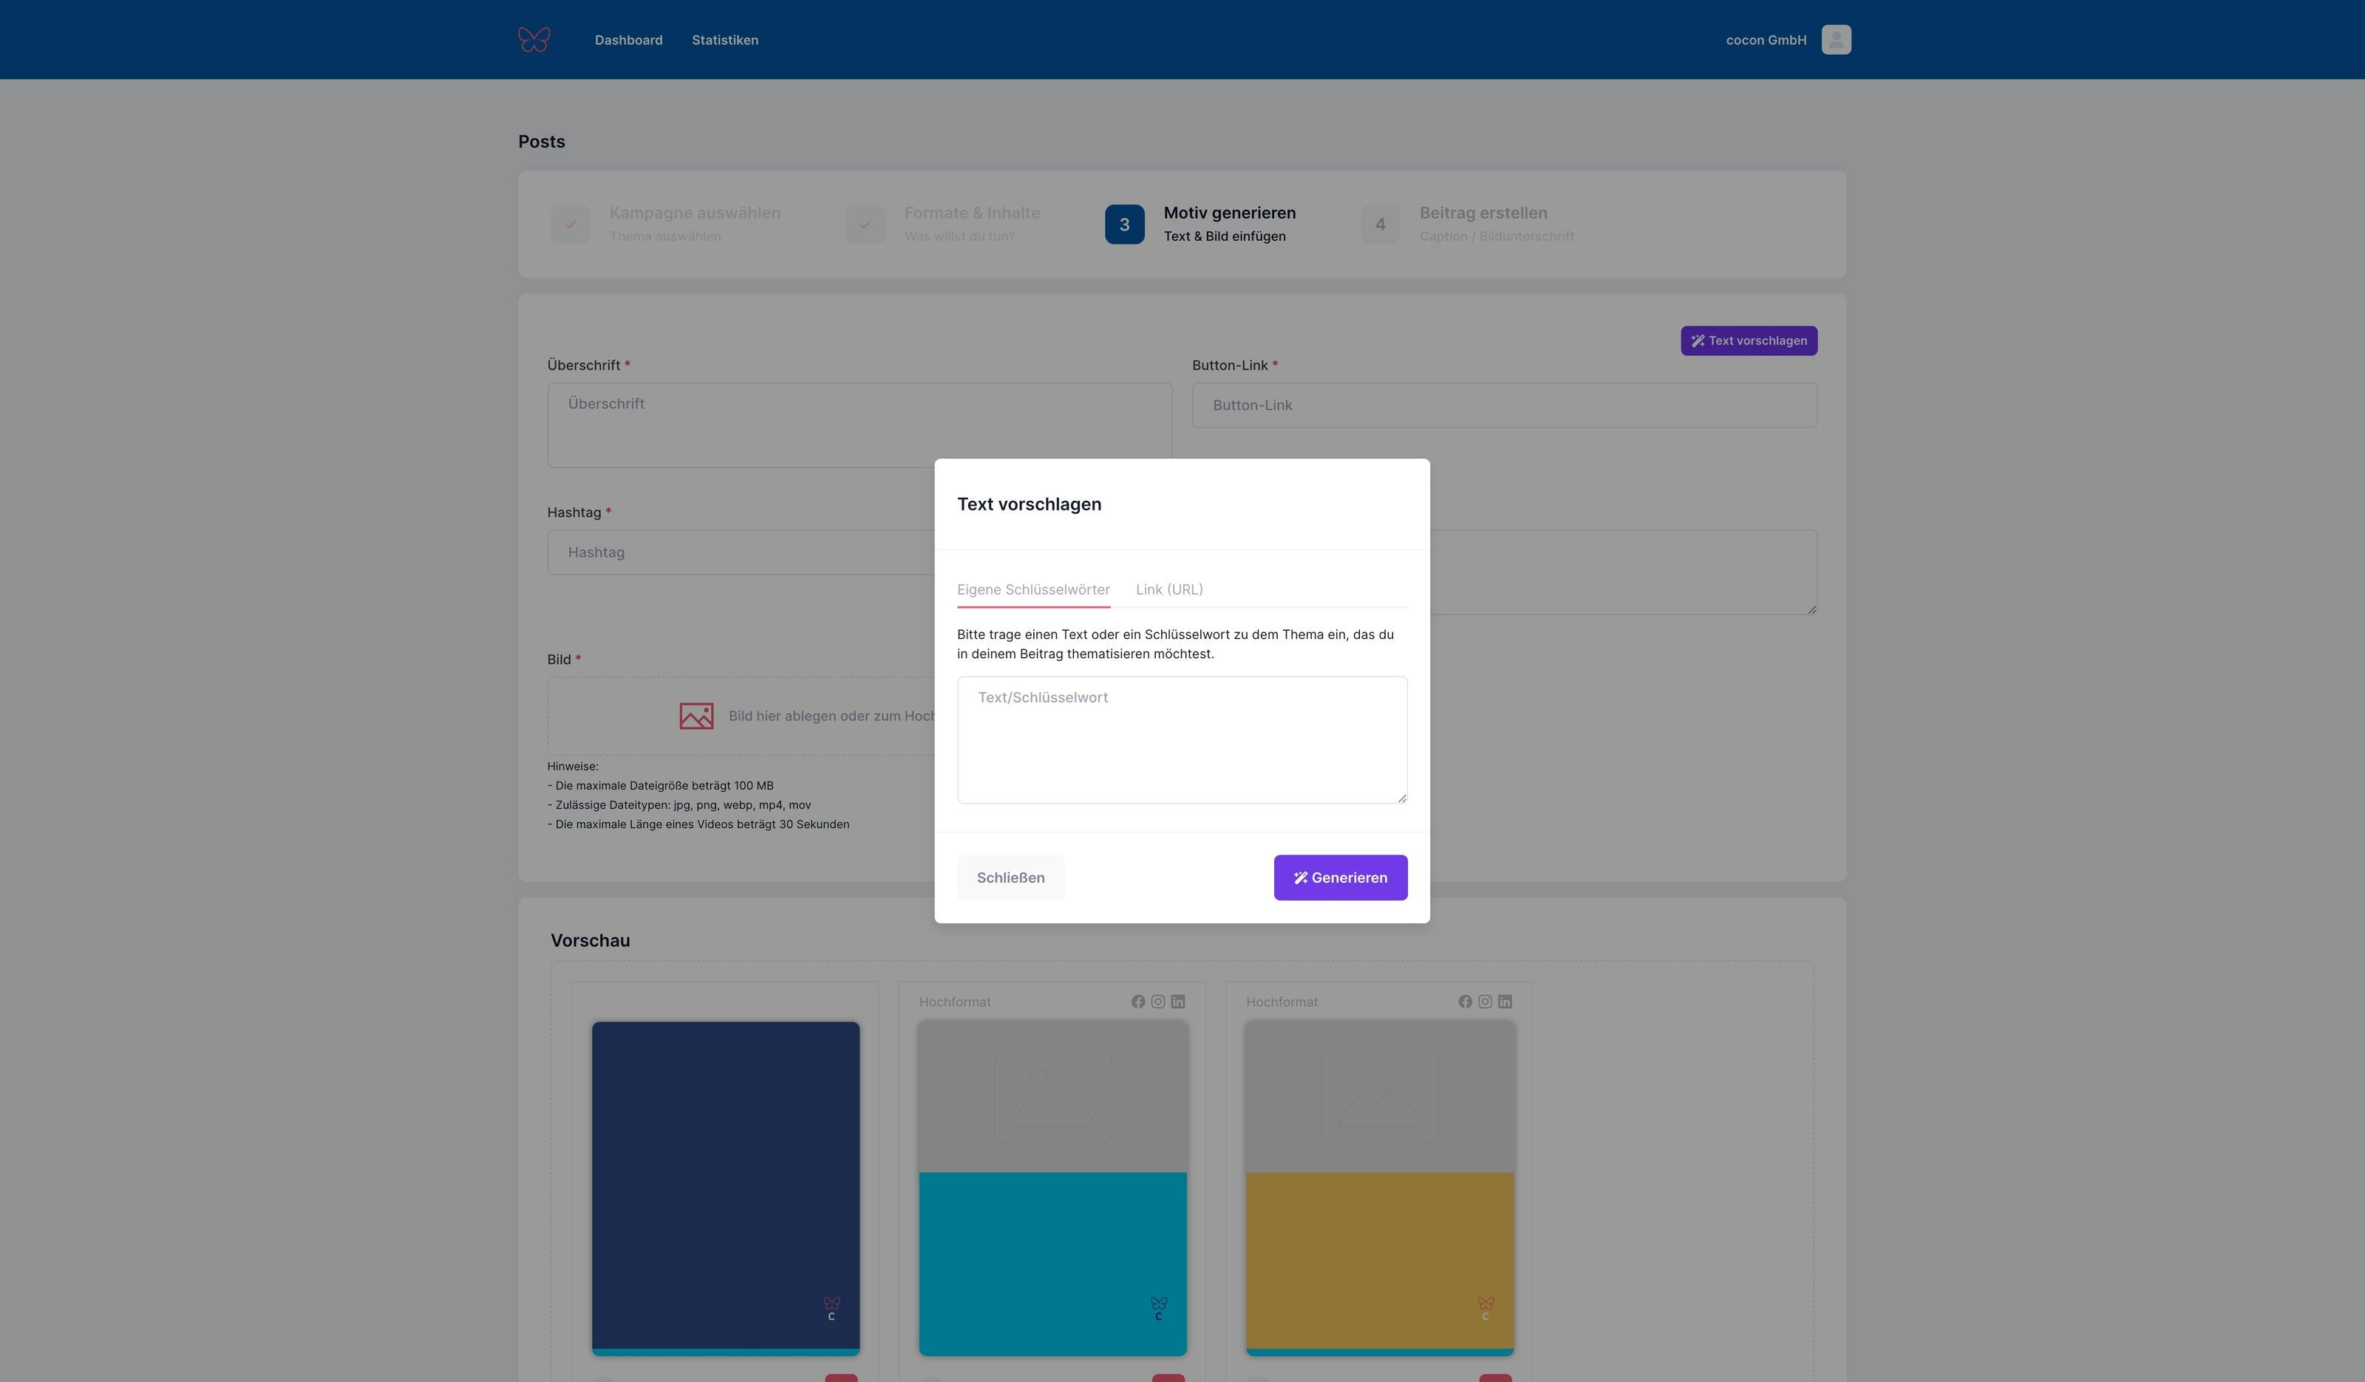This screenshot has width=2365, height=1382.
Task: Select the dark blue preview thumbnail
Action: [x=726, y=1187]
